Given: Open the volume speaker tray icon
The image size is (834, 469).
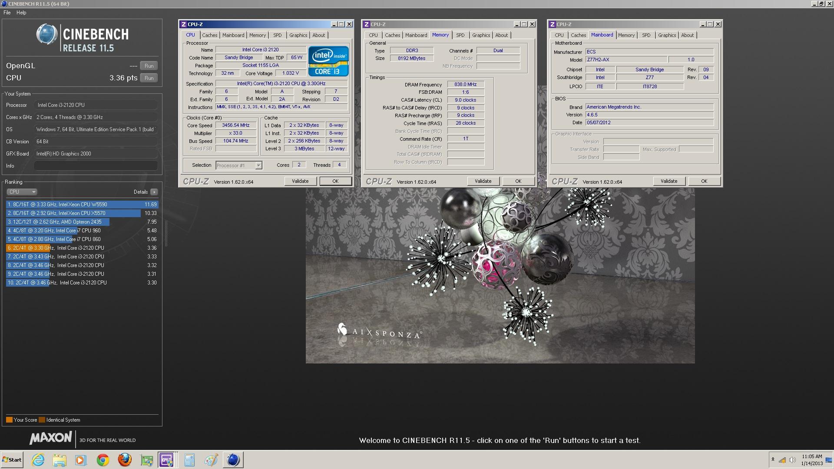Looking at the screenshot, I should 792,460.
